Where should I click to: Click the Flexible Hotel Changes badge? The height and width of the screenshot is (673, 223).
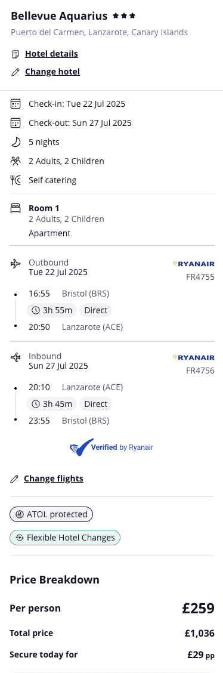pyautogui.click(x=65, y=538)
